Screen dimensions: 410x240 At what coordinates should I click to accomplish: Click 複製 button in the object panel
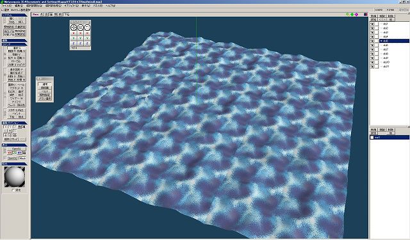click(382, 16)
